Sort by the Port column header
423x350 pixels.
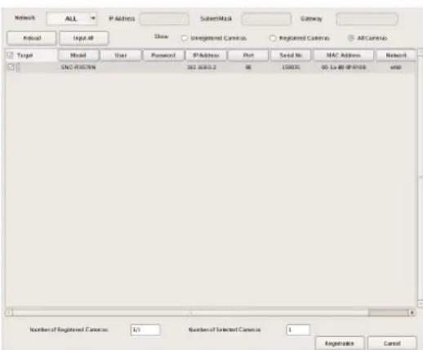pos(248,55)
